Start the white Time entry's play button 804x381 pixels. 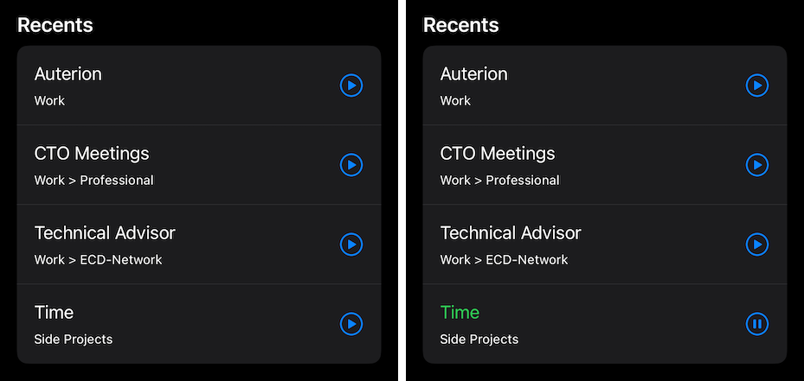click(351, 324)
